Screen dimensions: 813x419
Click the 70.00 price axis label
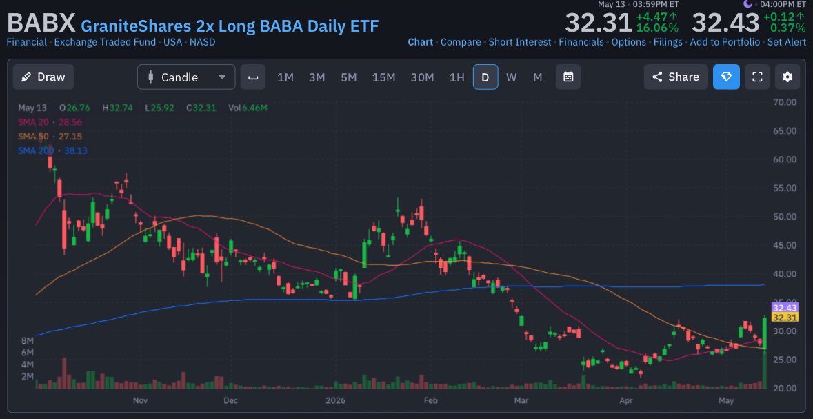(x=785, y=101)
